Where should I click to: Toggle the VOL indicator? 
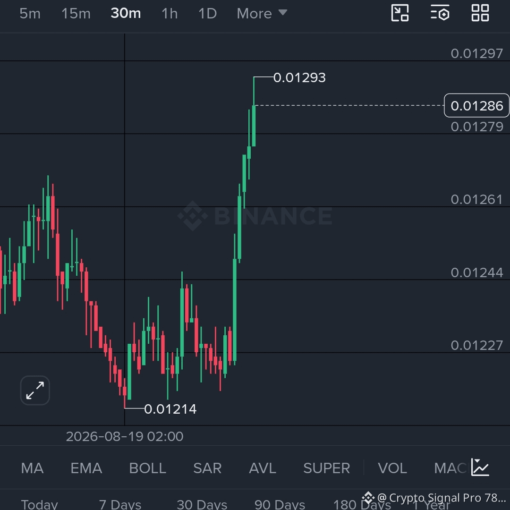click(x=392, y=468)
